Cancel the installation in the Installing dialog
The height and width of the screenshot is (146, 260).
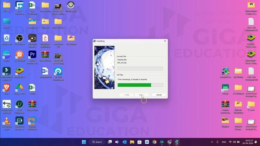click(159, 95)
